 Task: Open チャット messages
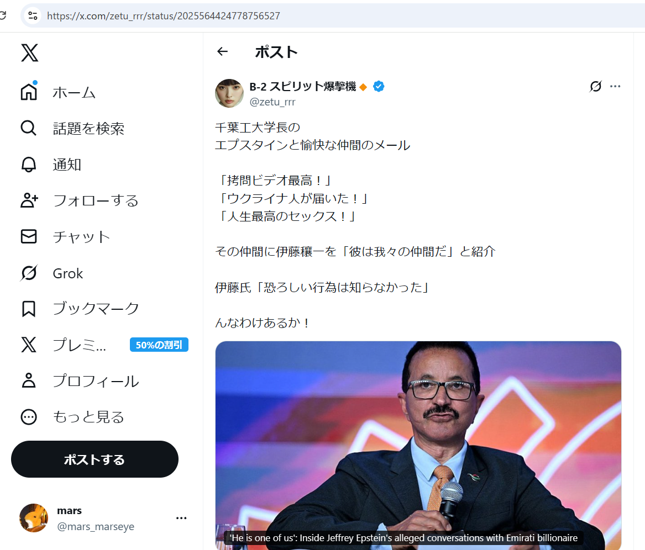[x=81, y=237]
